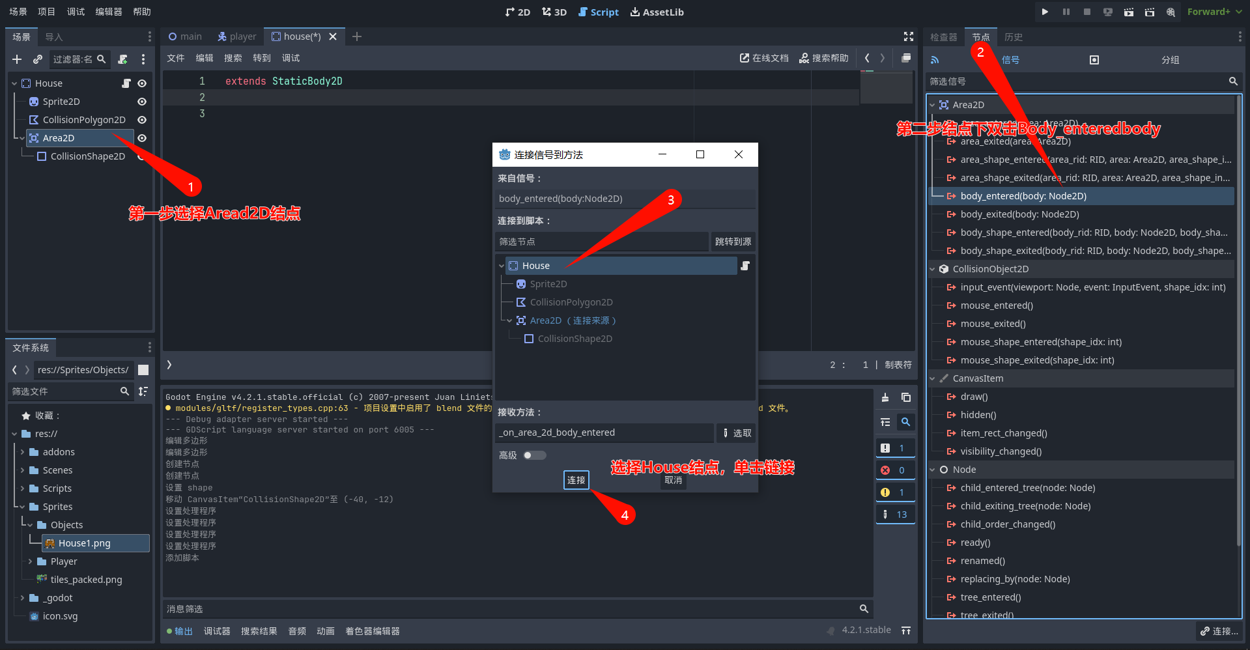Screen dimensions: 1250x650
Task: Open the 帮助 menu
Action: pyautogui.click(x=142, y=12)
